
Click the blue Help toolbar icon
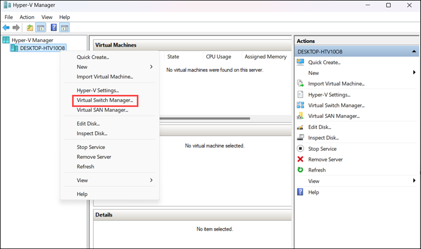click(54, 27)
